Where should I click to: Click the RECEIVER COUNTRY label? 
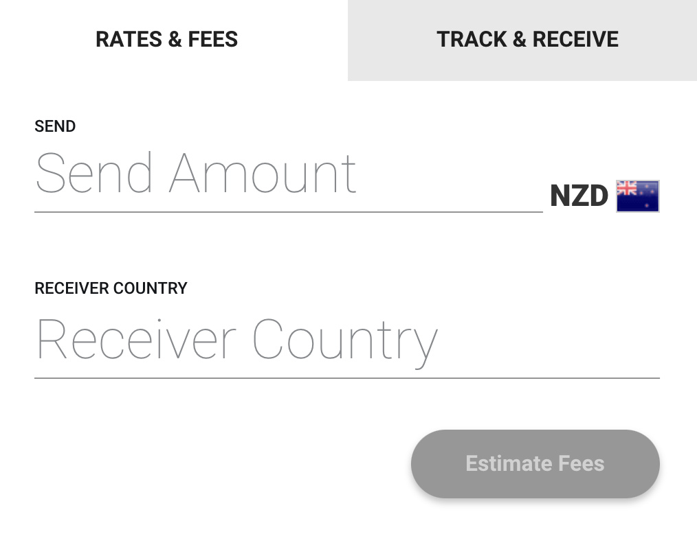tap(111, 288)
